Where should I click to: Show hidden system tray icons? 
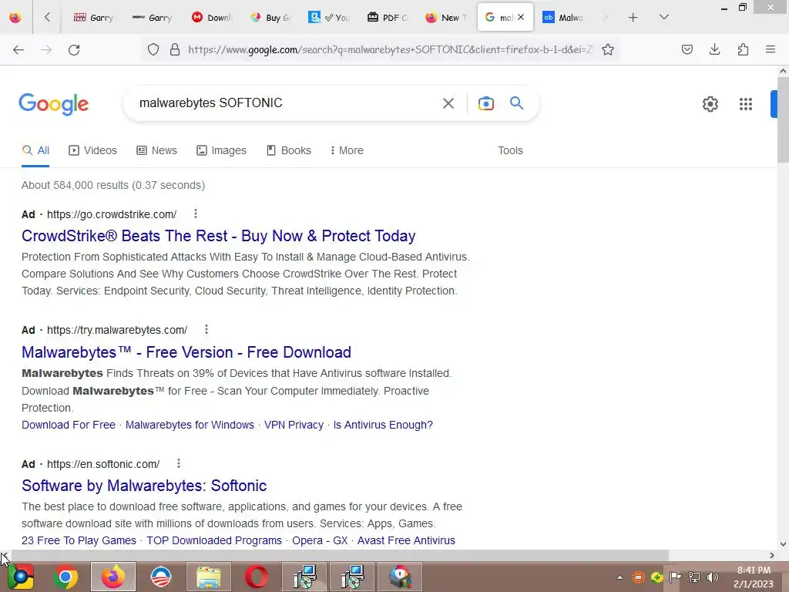click(x=619, y=577)
